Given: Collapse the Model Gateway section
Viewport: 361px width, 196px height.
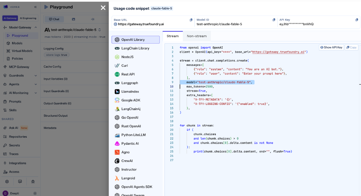Looking at the screenshot, I should pyautogui.click(x=36, y=27).
